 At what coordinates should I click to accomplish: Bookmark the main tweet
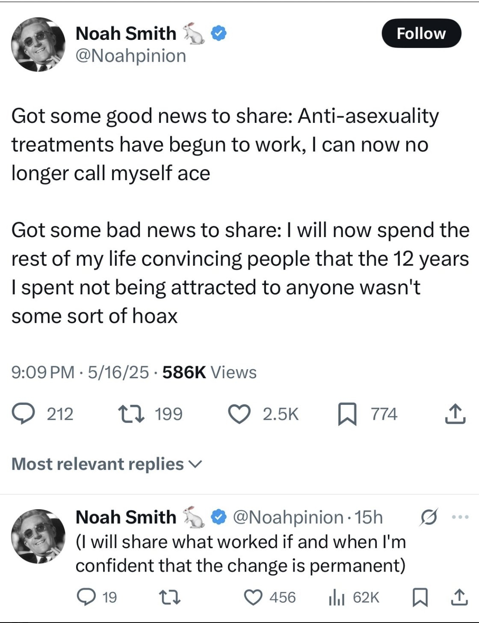[x=347, y=415]
